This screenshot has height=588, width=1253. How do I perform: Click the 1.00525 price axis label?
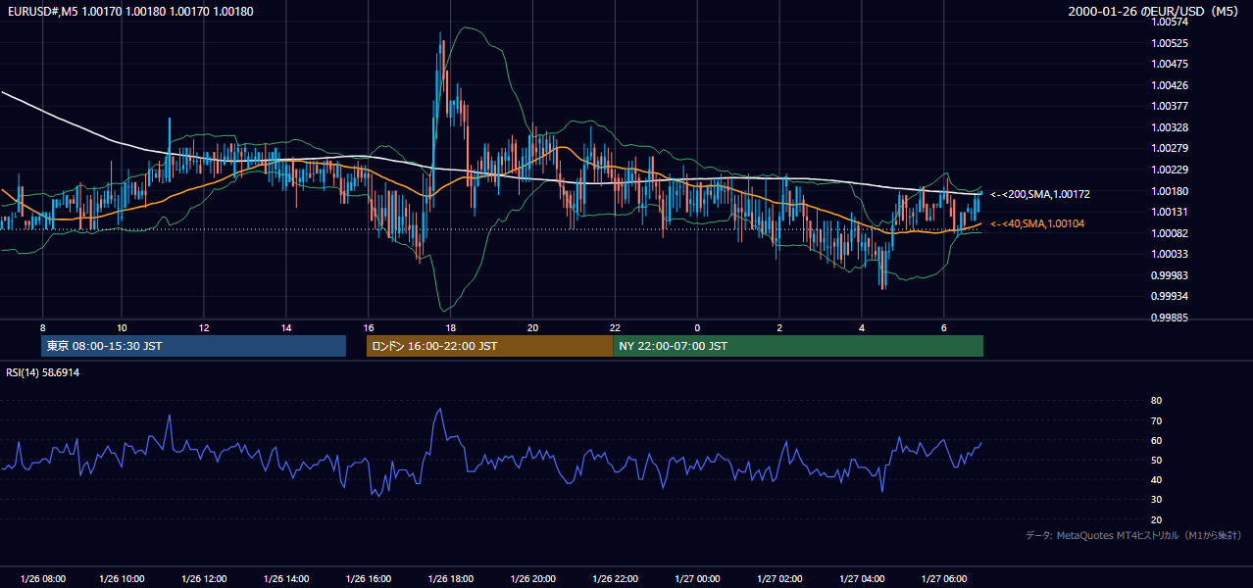(x=1170, y=43)
